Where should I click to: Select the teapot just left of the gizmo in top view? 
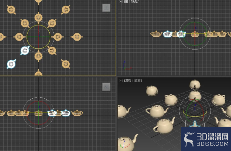click(19, 37)
